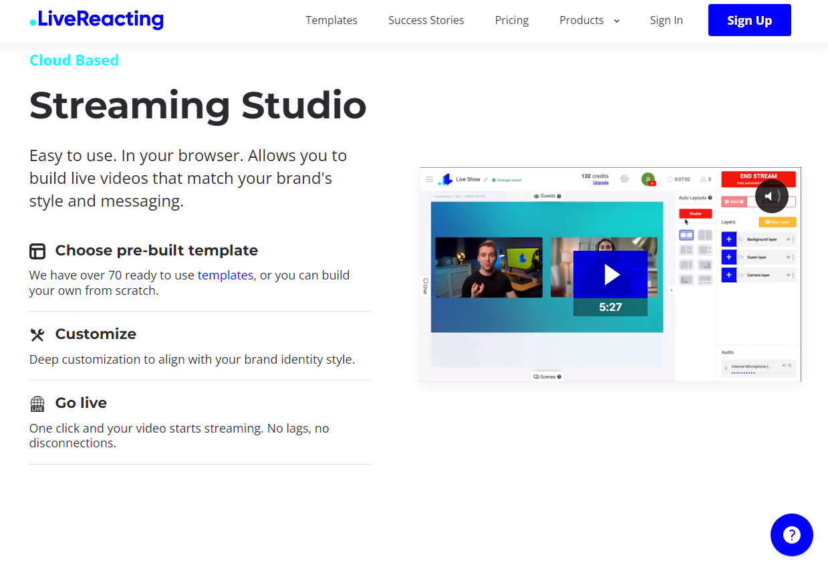Screen dimensions: 828x569
Task: Open the round help question-mark button
Action: (791, 535)
